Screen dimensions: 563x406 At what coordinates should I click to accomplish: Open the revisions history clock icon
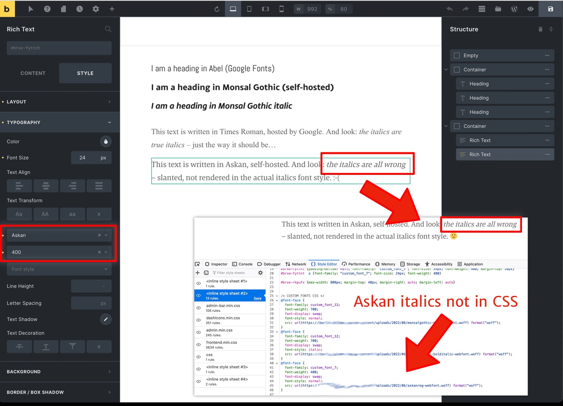click(x=80, y=9)
